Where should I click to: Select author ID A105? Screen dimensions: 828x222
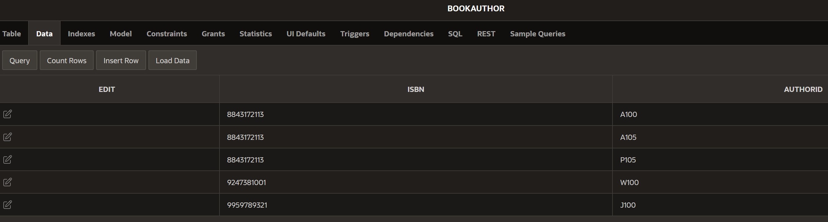coord(628,137)
